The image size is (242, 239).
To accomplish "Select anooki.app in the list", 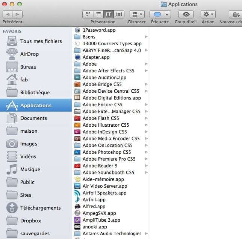I will [110, 227].
